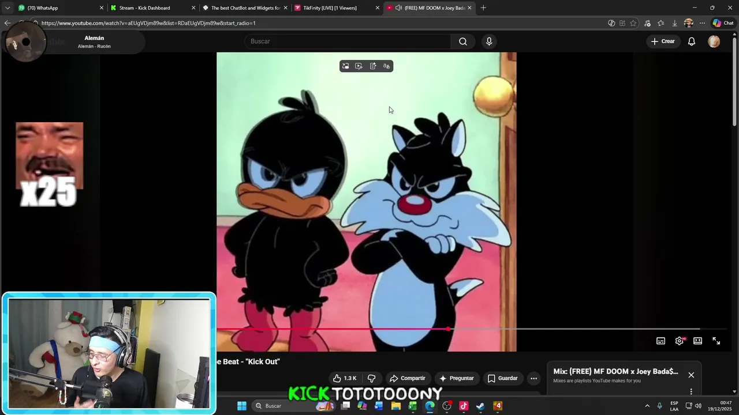Click the Preguntar button

(456, 378)
